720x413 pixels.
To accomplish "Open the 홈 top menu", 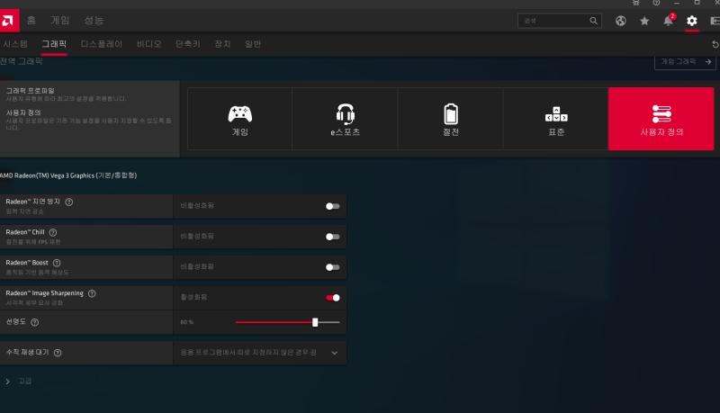I will (31, 20).
